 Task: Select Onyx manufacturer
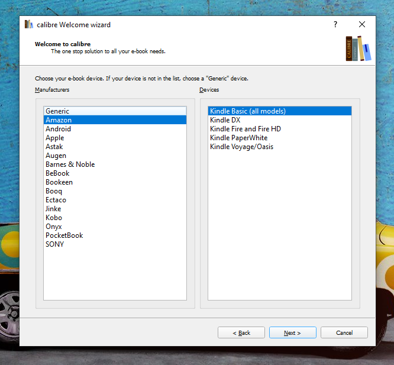(53, 227)
